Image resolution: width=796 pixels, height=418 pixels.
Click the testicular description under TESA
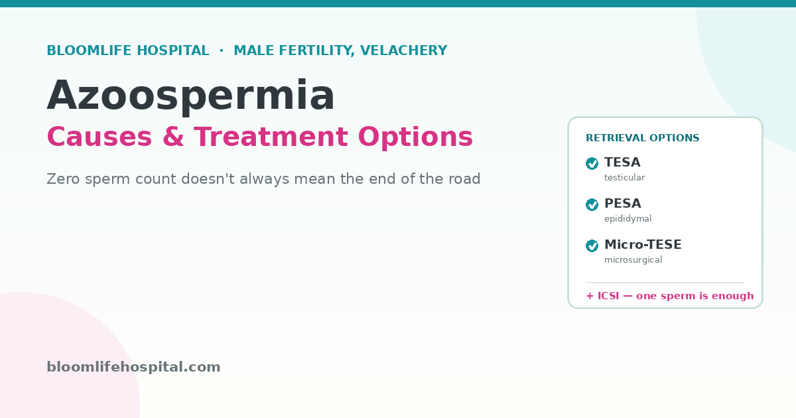624,178
